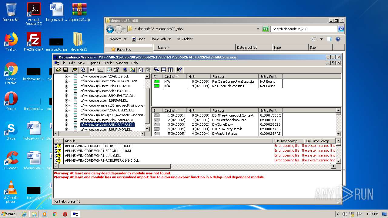This screenshot has height=218, width=388.
Task: Click the Configure Search Order magnifier icon
Action: coord(132,70)
